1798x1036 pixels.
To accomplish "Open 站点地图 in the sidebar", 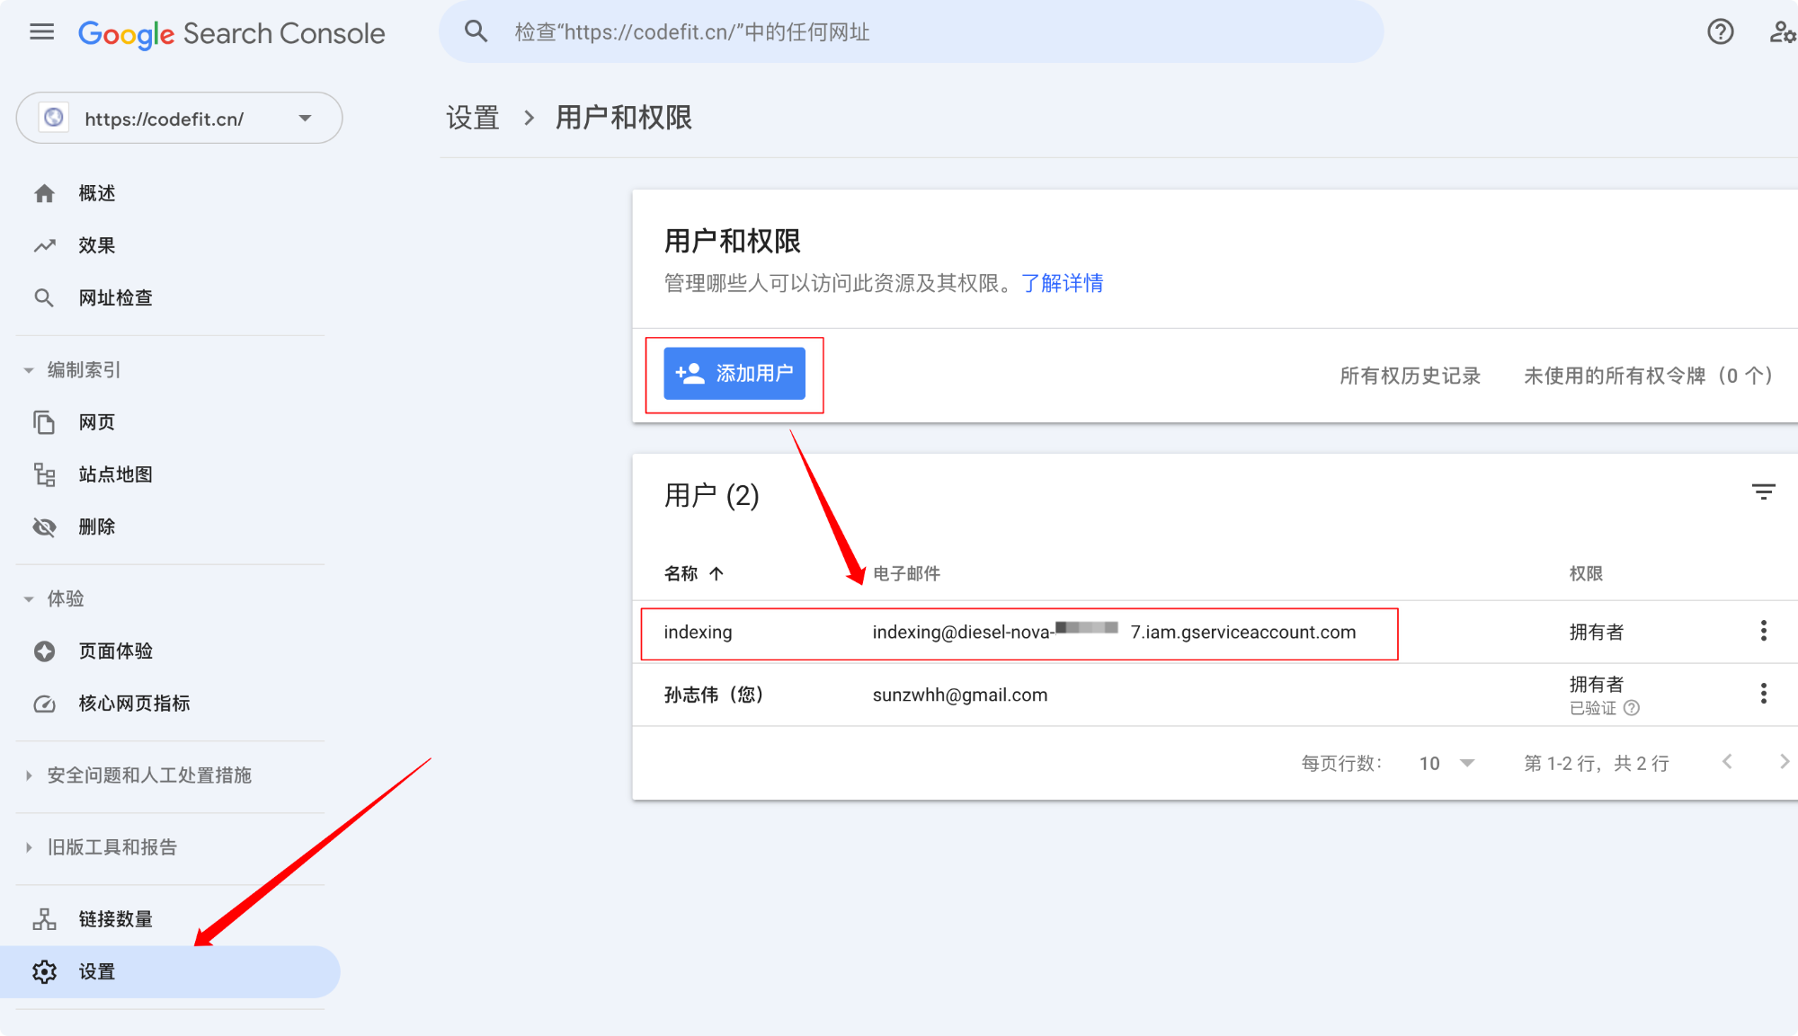I will (x=170, y=474).
